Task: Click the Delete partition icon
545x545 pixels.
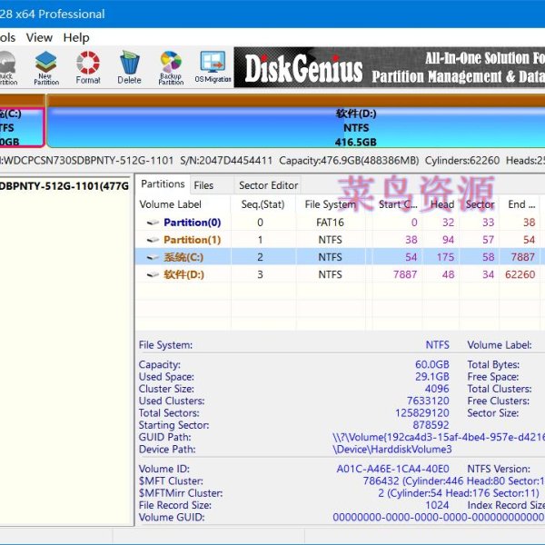Action: (129, 68)
